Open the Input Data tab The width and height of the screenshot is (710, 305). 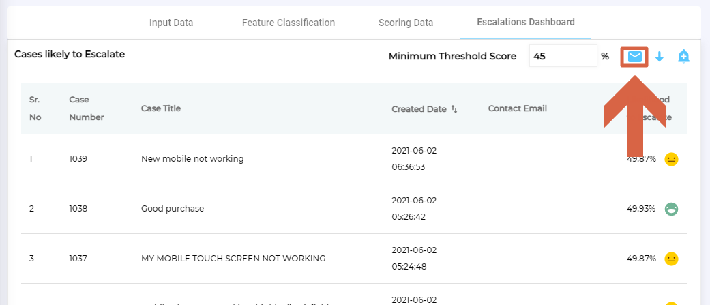[171, 23]
